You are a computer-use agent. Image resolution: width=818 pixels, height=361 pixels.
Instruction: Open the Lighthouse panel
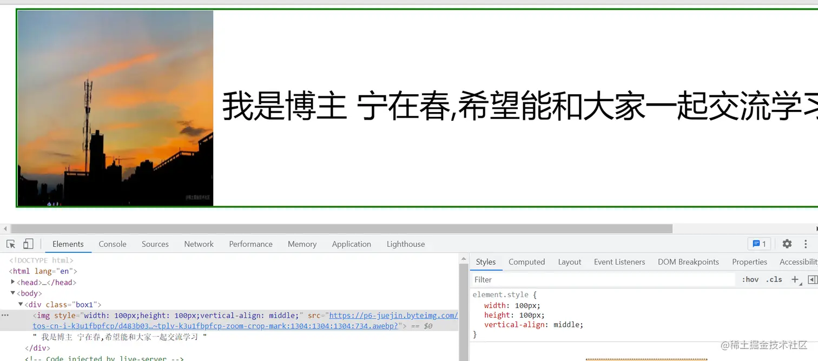(x=405, y=244)
